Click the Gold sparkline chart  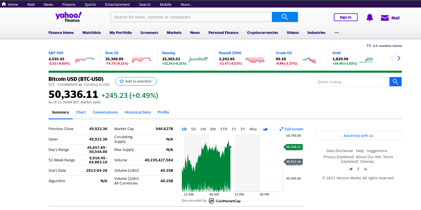[x=368, y=60]
